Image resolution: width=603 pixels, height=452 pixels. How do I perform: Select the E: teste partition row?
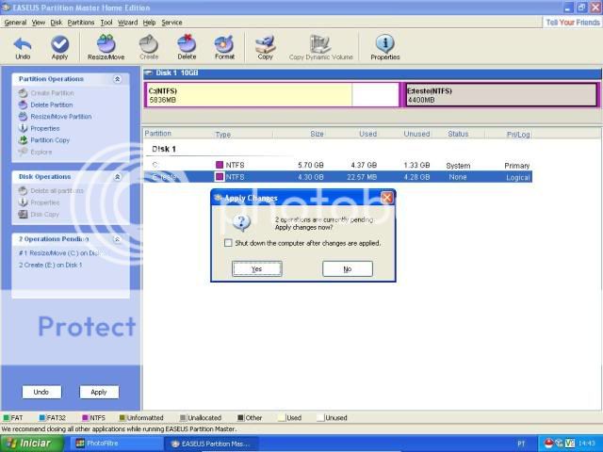(x=339, y=177)
